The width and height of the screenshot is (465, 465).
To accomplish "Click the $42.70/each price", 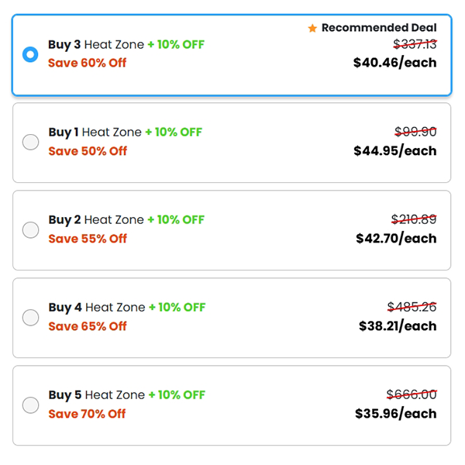I will click(396, 238).
